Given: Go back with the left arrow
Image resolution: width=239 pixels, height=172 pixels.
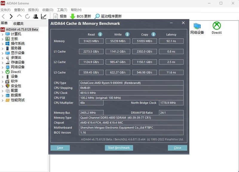Looking at the screenshot, I should 3,16.
